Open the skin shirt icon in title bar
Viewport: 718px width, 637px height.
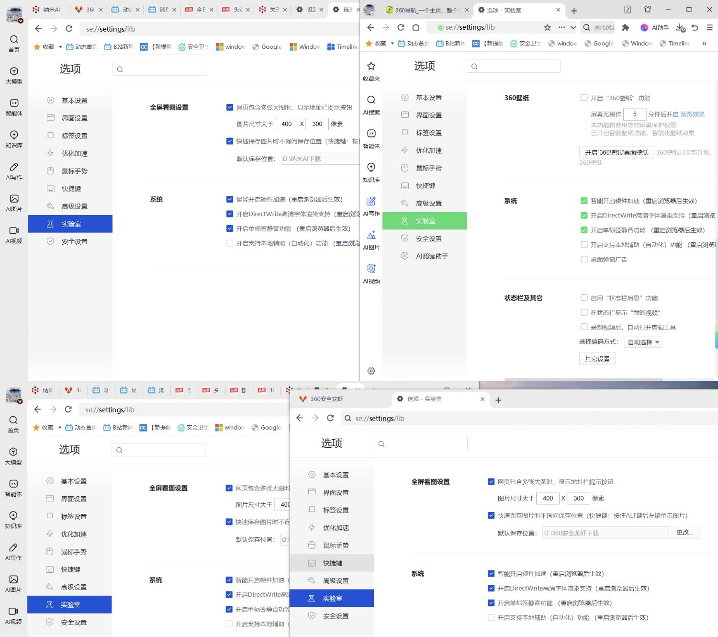click(648, 10)
